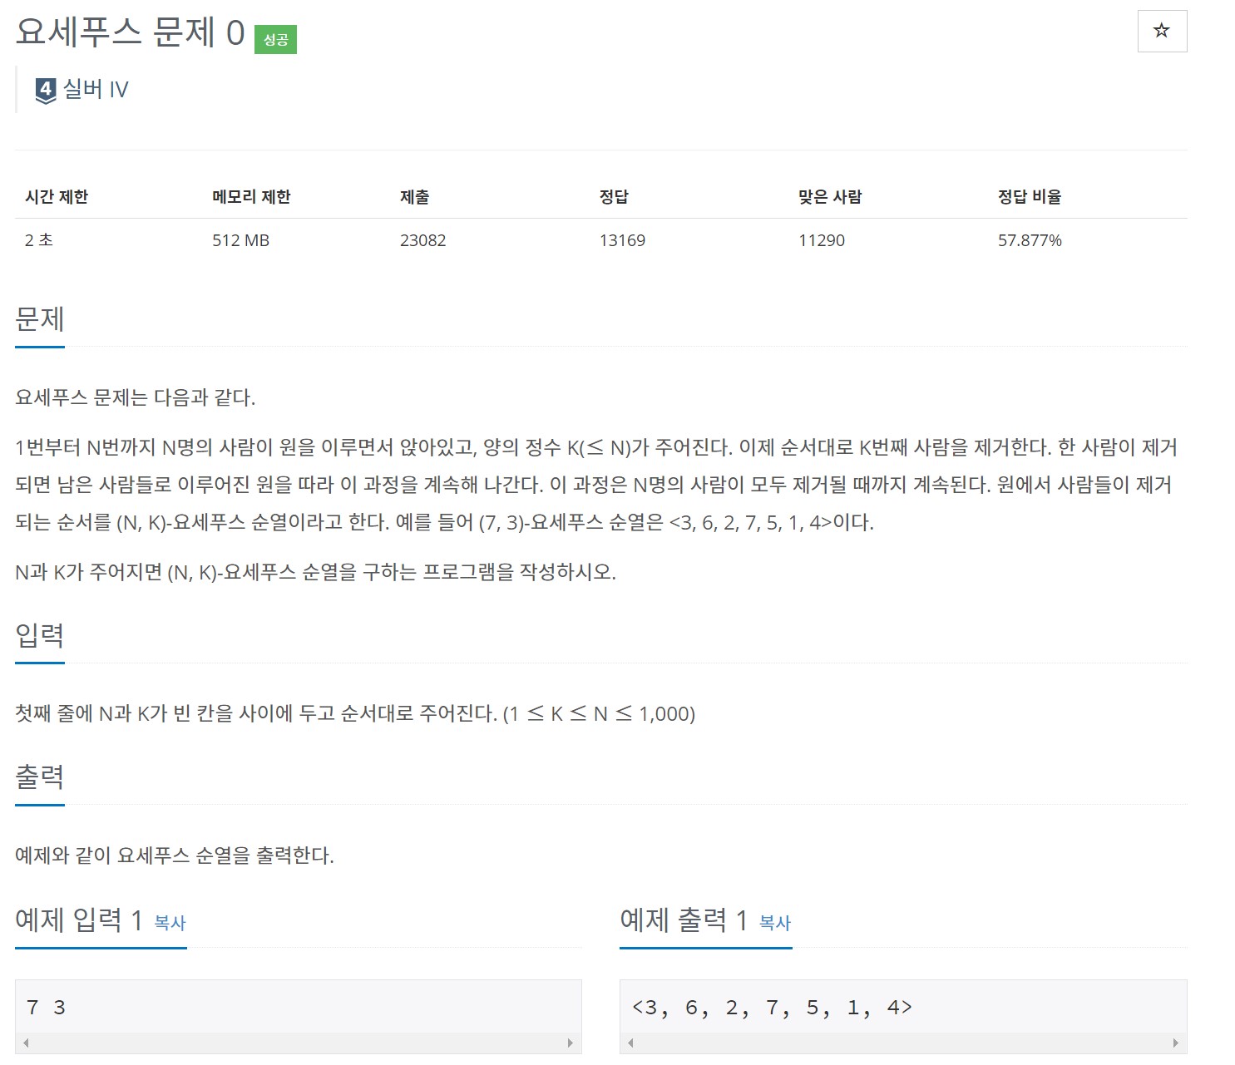This screenshot has height=1065, width=1235.
Task: Click the submissions count 23082
Action: 422,240
